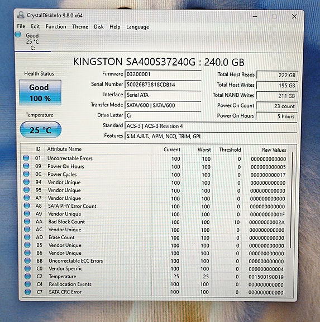Open the Disk menu
This screenshot has height=322, width=320.
pos(99,27)
